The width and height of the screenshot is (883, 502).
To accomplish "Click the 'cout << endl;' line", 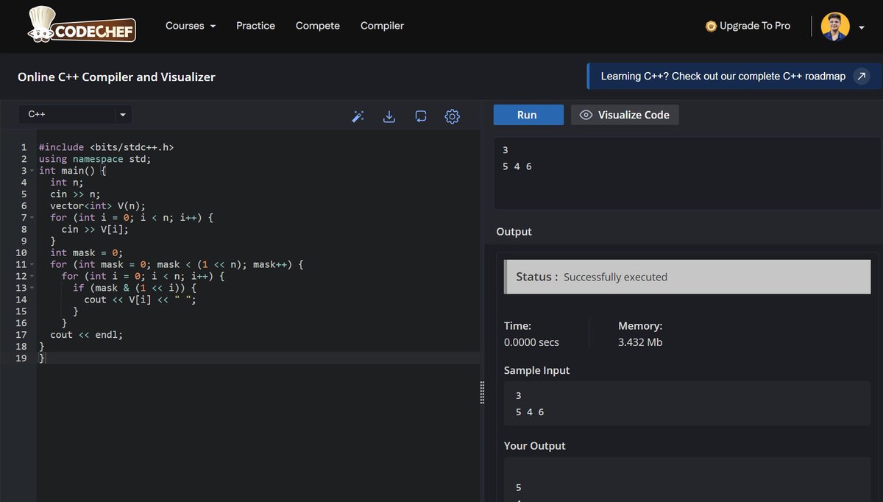I will [87, 334].
